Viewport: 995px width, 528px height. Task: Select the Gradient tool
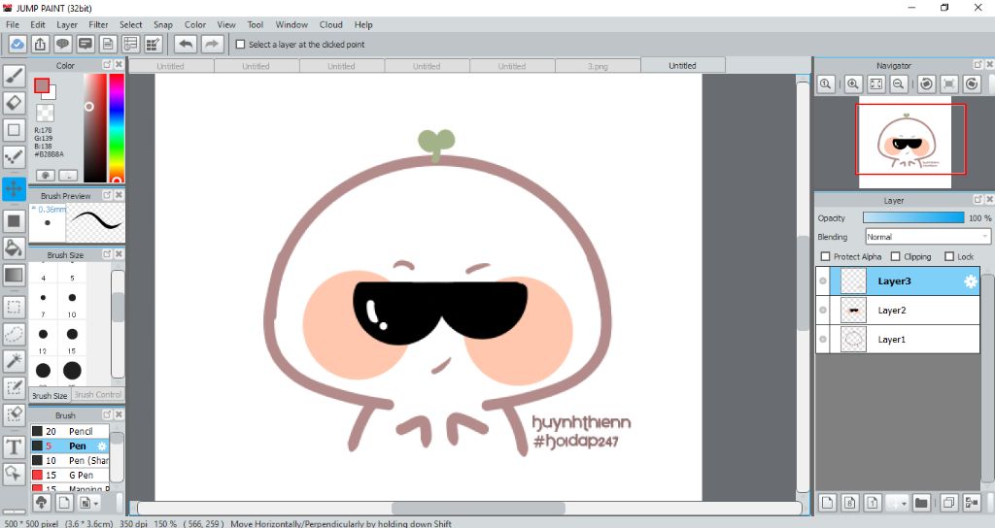click(14, 275)
